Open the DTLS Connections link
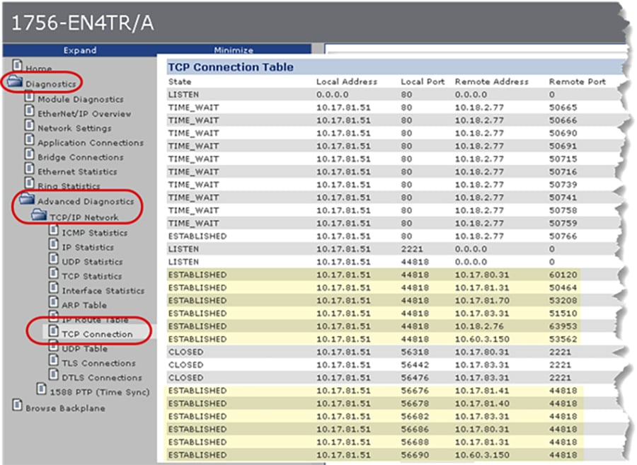 pos(102,378)
